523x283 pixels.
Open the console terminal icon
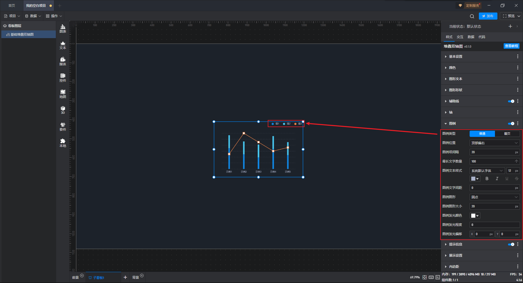click(438, 277)
